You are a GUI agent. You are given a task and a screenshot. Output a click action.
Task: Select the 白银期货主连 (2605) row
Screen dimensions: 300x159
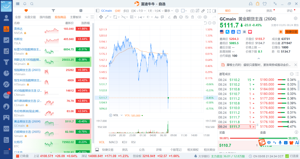pos(52,134)
